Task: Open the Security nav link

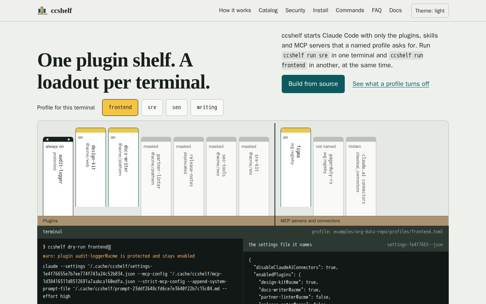Action: tap(295, 10)
